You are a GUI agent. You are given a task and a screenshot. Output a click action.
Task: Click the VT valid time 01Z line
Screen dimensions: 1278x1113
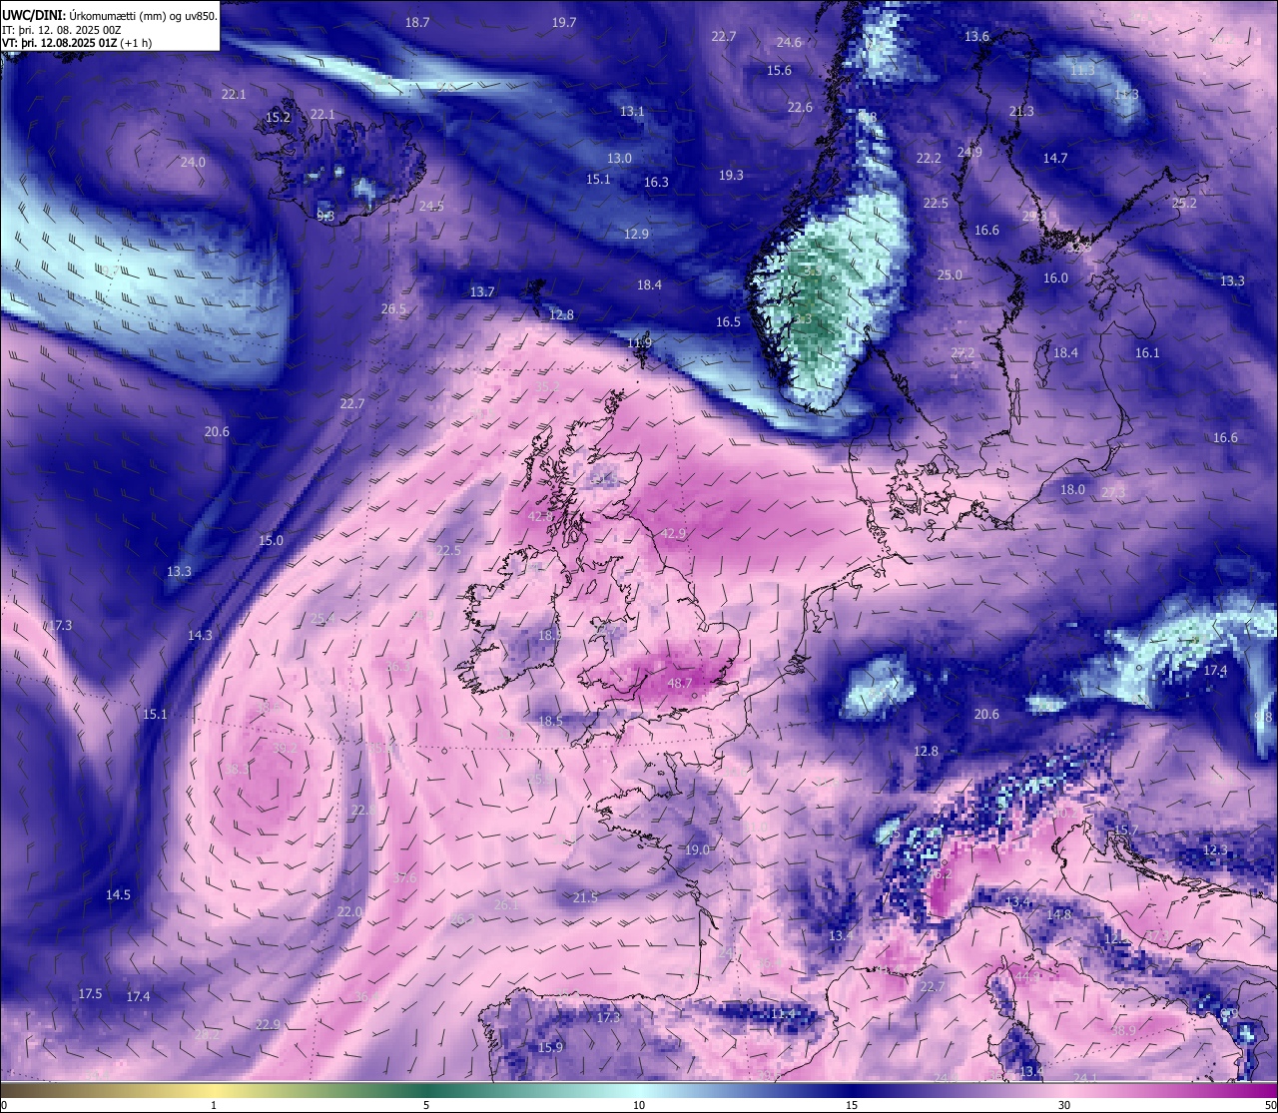click(77, 43)
